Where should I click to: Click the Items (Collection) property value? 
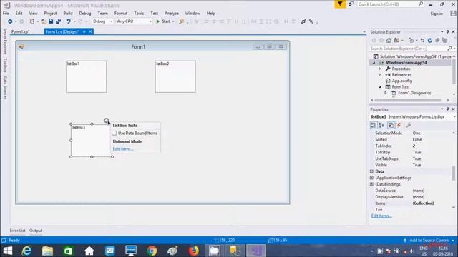tap(423, 203)
